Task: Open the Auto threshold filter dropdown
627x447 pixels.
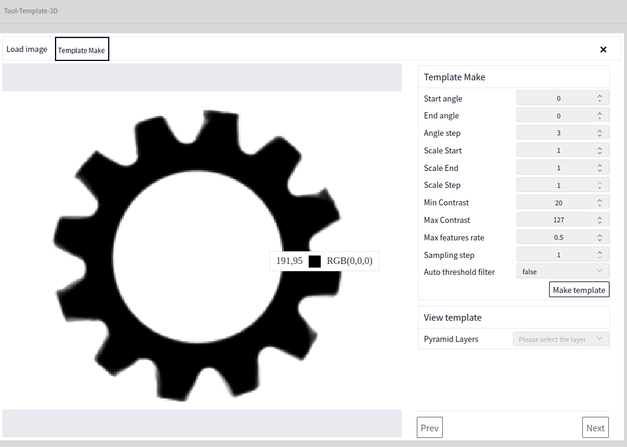Action: (562, 271)
